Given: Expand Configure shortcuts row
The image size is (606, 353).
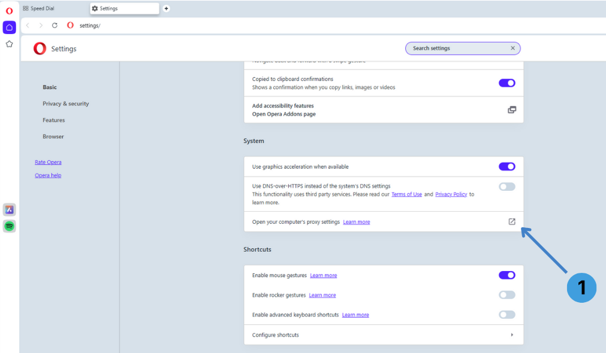Looking at the screenshot, I should point(384,335).
